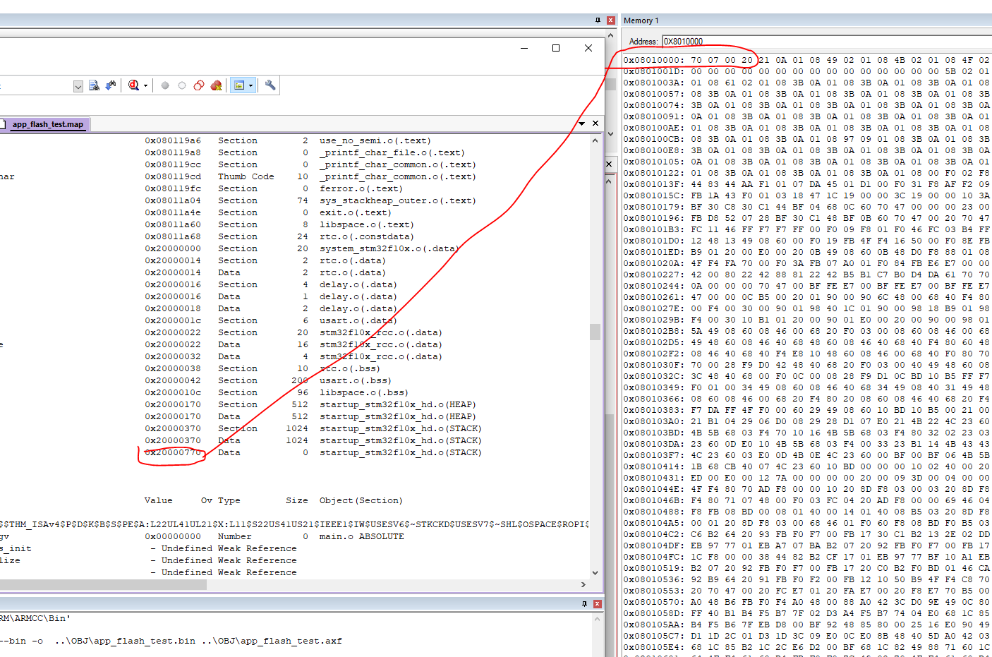Image resolution: width=992 pixels, height=657 pixels.
Task: Click the Ov Type column header text
Action: click(x=220, y=500)
